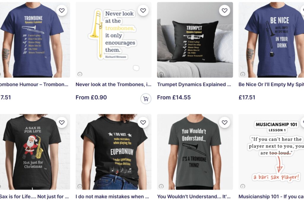The height and width of the screenshot is (202, 304).
Task: Favorite the Trombone Dynamics Explained blue t-shirt
Action: [x=62, y=10]
